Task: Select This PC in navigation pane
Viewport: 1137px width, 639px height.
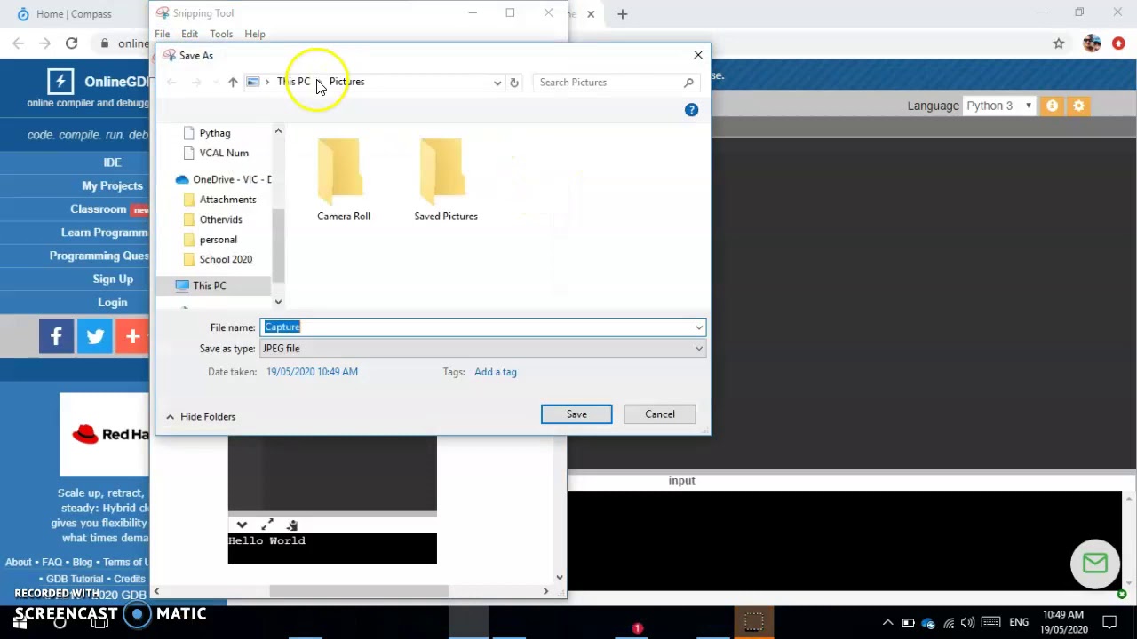Action: pos(210,286)
